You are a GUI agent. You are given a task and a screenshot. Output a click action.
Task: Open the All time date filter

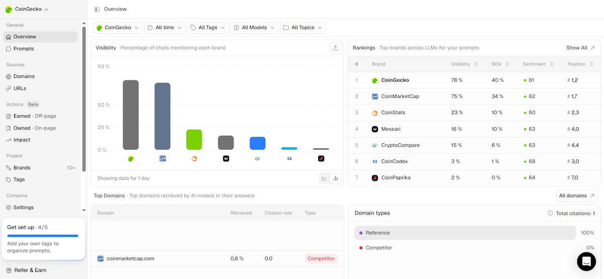click(165, 28)
